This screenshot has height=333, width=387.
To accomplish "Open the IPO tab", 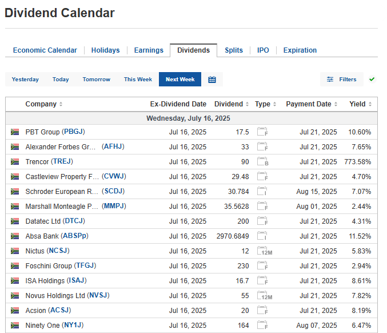I will pos(263,50).
